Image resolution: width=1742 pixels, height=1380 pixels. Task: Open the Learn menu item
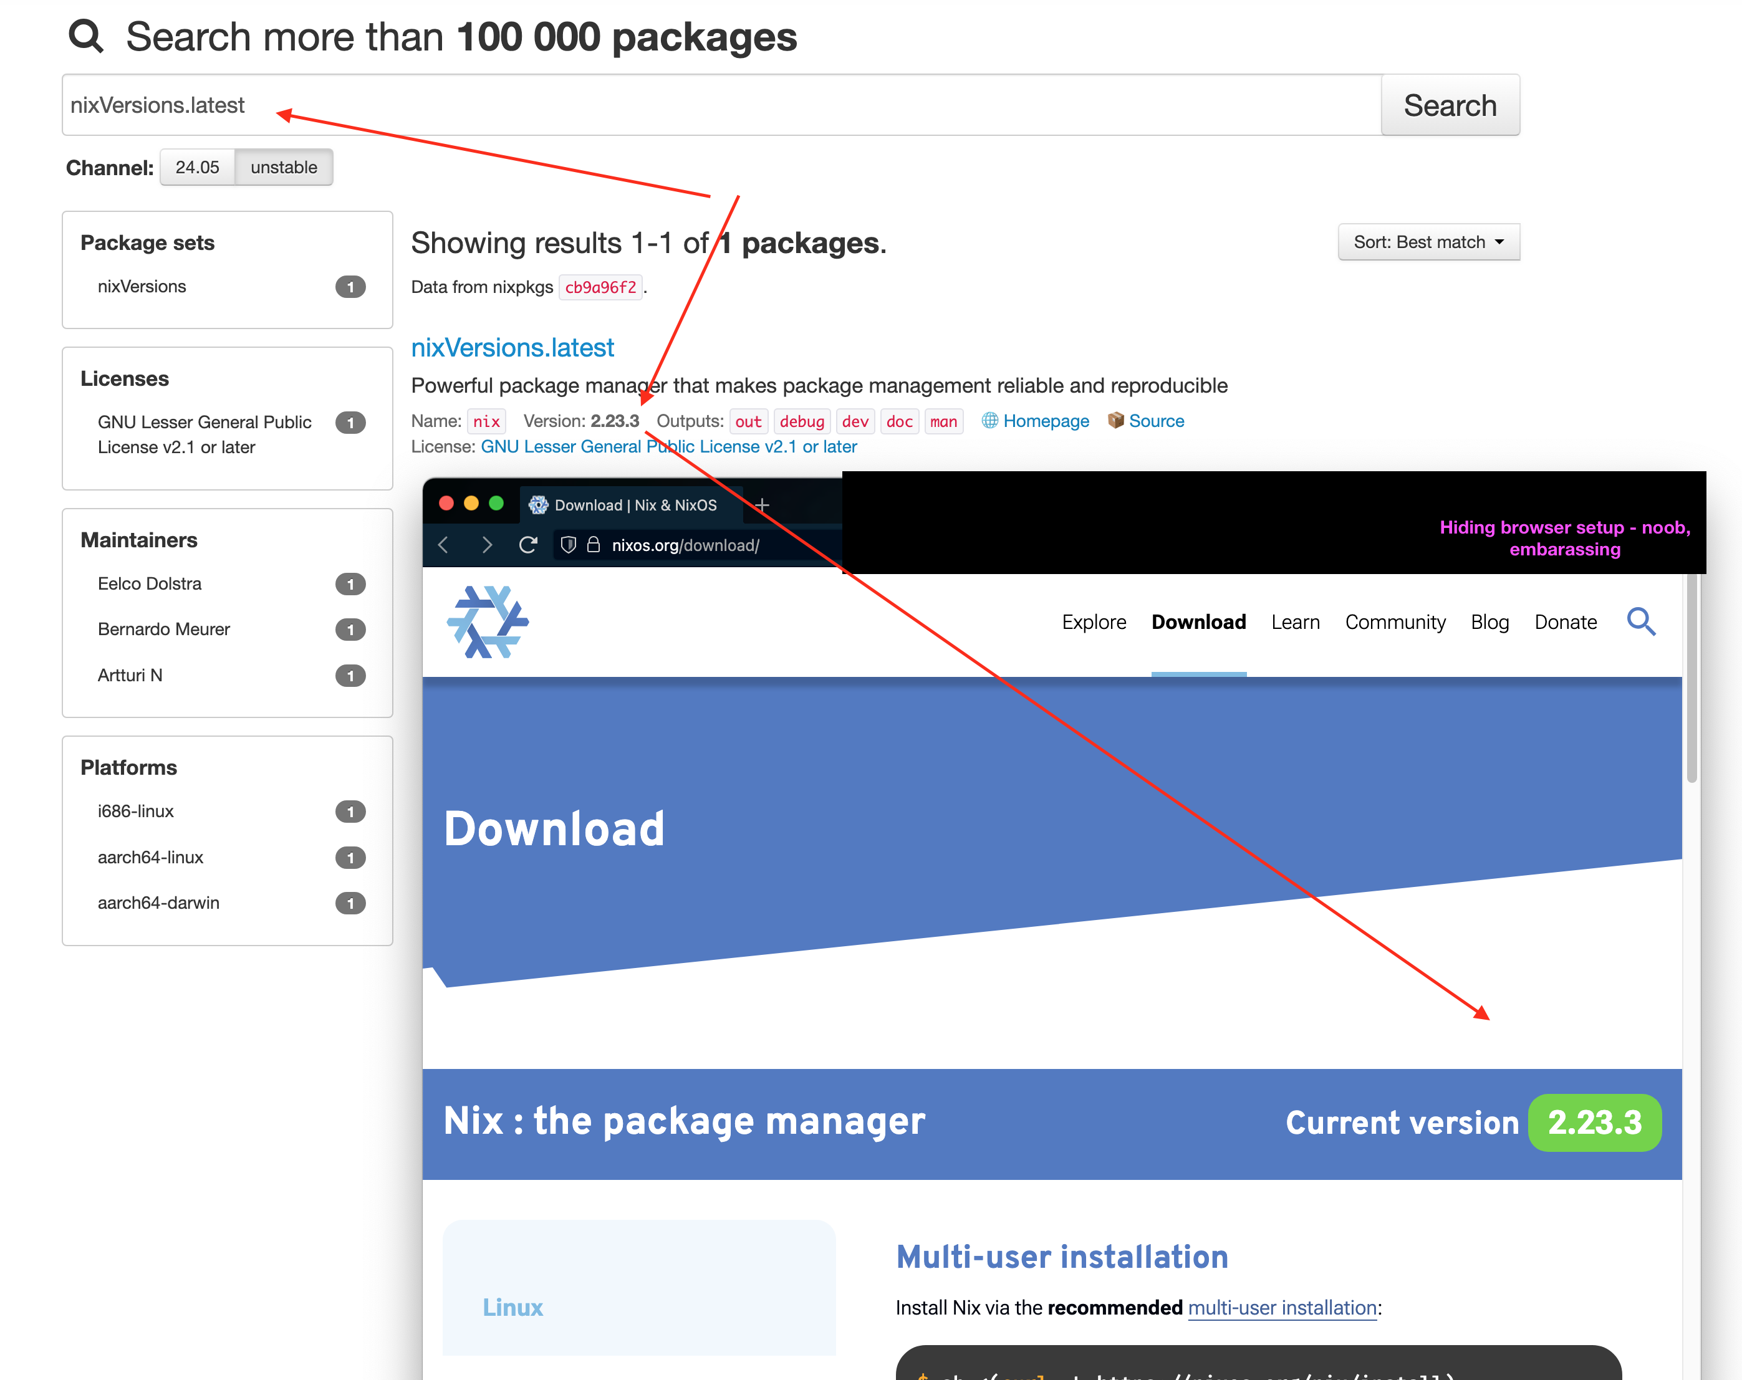pyautogui.click(x=1294, y=622)
